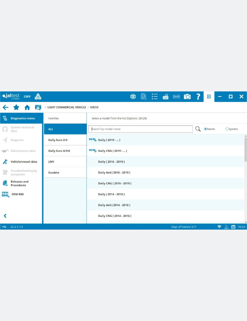The height and width of the screenshot is (321, 247).
Task: Select the Scudato family
Action: click(65, 172)
